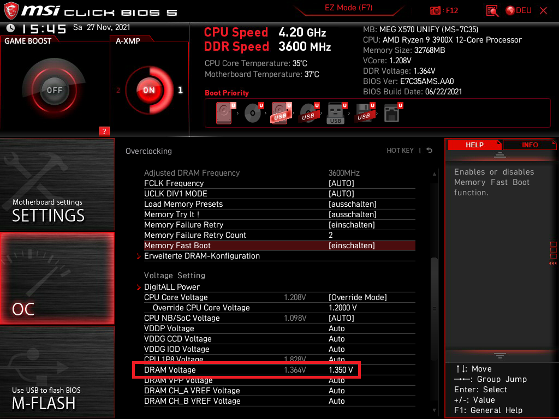Click the help panel top grip handle
Viewport: 559px width, 419px height.
click(x=500, y=154)
